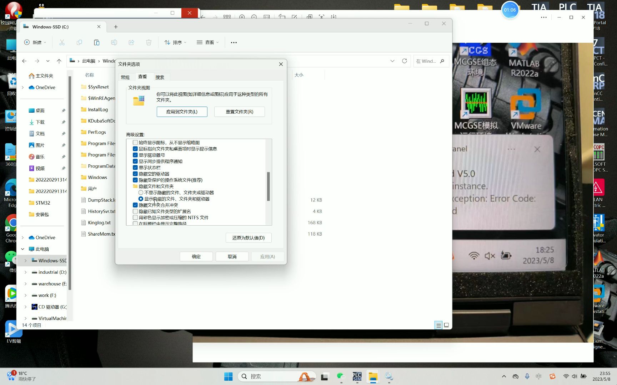This screenshot has height=385, width=617.
Task: Open recent locations chevron dropdown
Action: (48, 61)
